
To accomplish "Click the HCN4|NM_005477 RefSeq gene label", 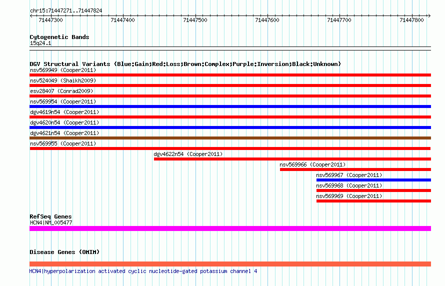I will pos(51,222).
